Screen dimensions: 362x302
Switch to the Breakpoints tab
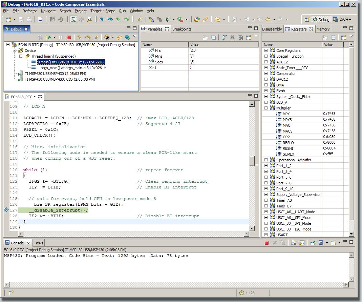tap(182, 29)
